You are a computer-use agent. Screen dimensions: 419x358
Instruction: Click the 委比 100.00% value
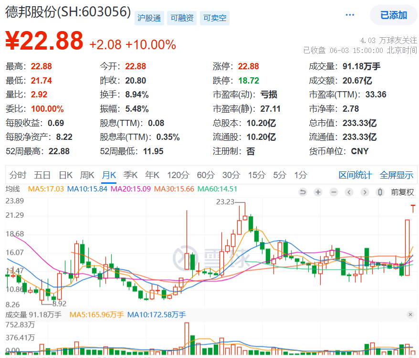tap(47, 109)
